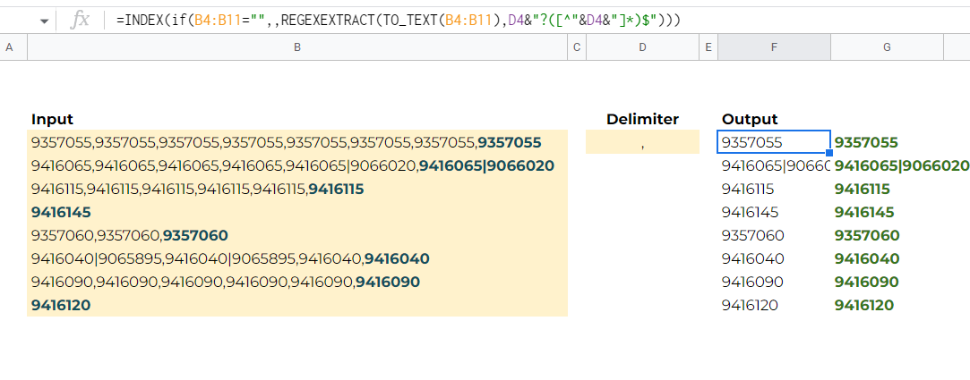Select green bold cell 9416040
970x380 pixels.
click(887, 258)
